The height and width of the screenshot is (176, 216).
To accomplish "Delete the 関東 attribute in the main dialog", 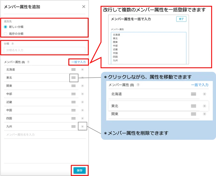I will pyautogui.click(x=82, y=86).
